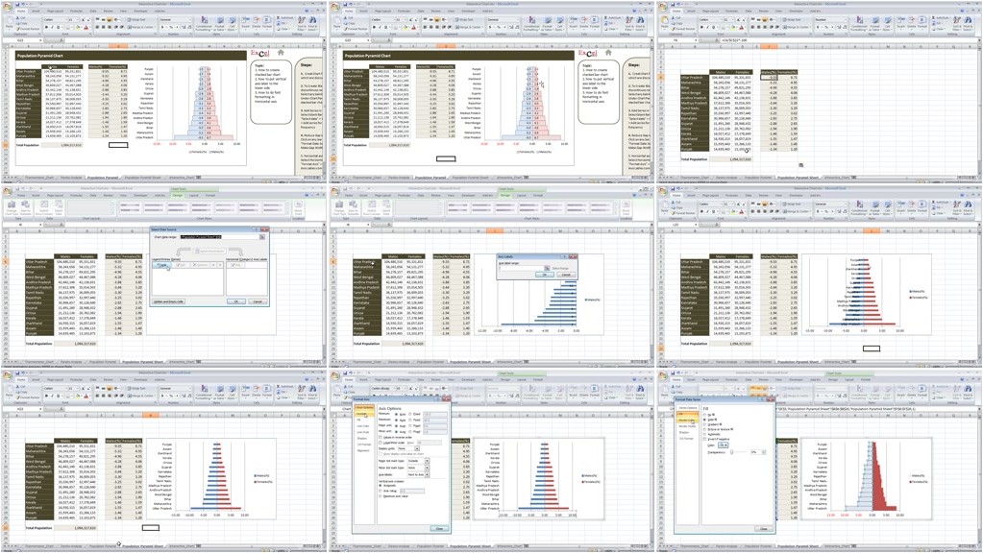Open Layout tab in window with Axis Labels dialog

click(x=521, y=196)
